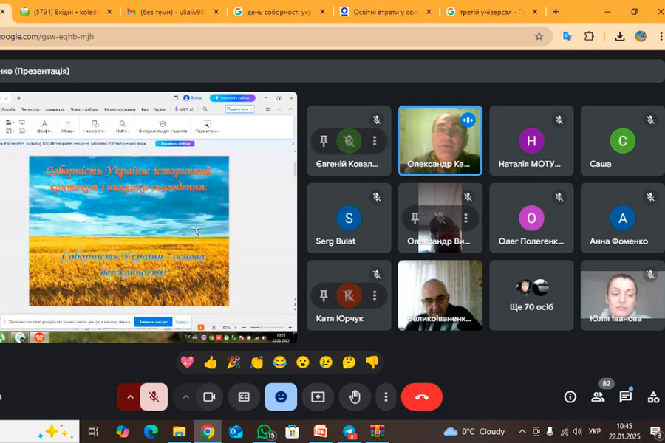Image resolution: width=665 pixels, height=443 pixels.
Task: Pin Катя Юрчук tile
Action: click(x=324, y=295)
